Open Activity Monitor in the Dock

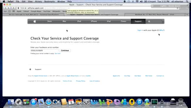tap(154, 102)
